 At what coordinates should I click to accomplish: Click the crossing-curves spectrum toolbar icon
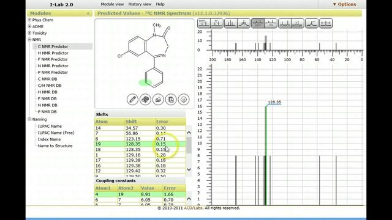click(312, 23)
